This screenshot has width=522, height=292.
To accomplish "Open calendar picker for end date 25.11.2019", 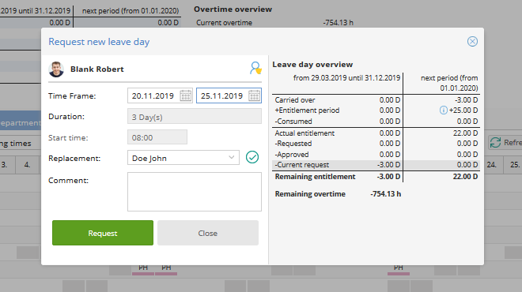I will point(254,95).
